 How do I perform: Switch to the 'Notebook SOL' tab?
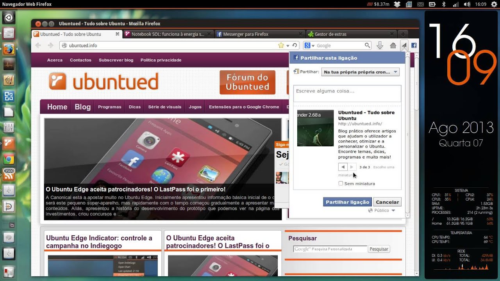(168, 34)
